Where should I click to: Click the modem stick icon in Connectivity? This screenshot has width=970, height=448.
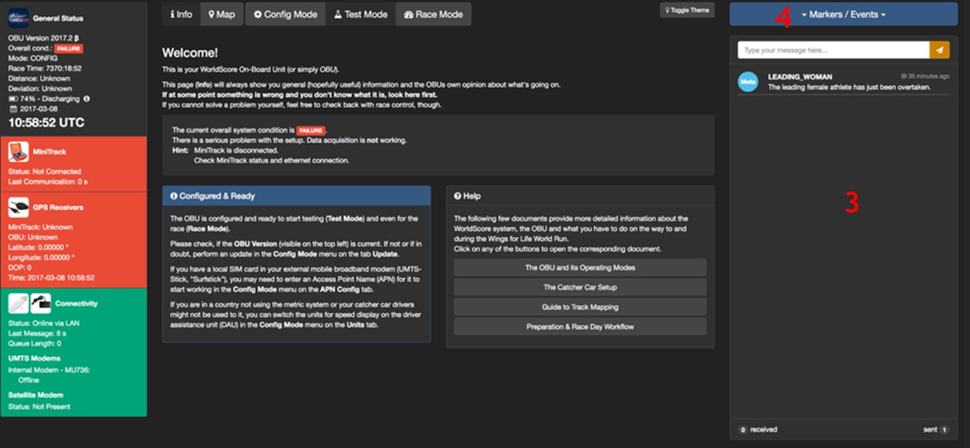[x=19, y=303]
